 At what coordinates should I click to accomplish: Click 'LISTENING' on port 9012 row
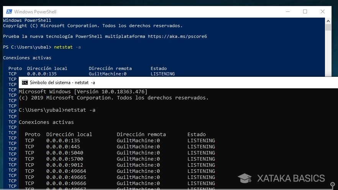point(201,165)
